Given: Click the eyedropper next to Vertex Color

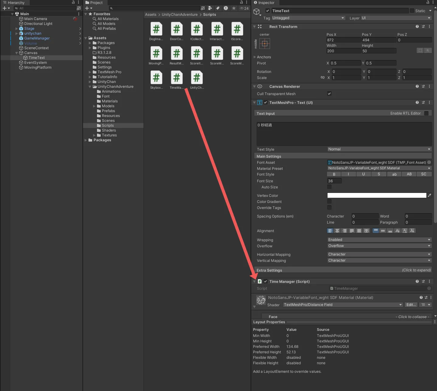Looking at the screenshot, I should pos(429,195).
